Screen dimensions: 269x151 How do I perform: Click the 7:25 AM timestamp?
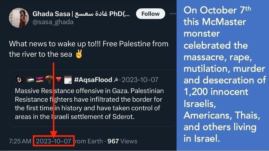20,141
